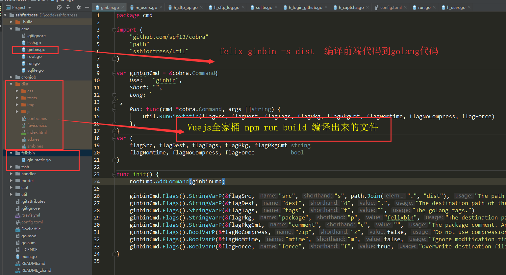Fold the import block at line 3

[x=114, y=30]
